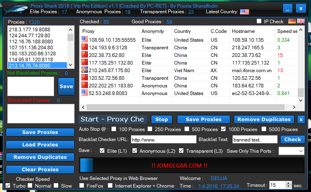311x192 pixels.
Task: Click the UK flag language icon
Action: 301,21
